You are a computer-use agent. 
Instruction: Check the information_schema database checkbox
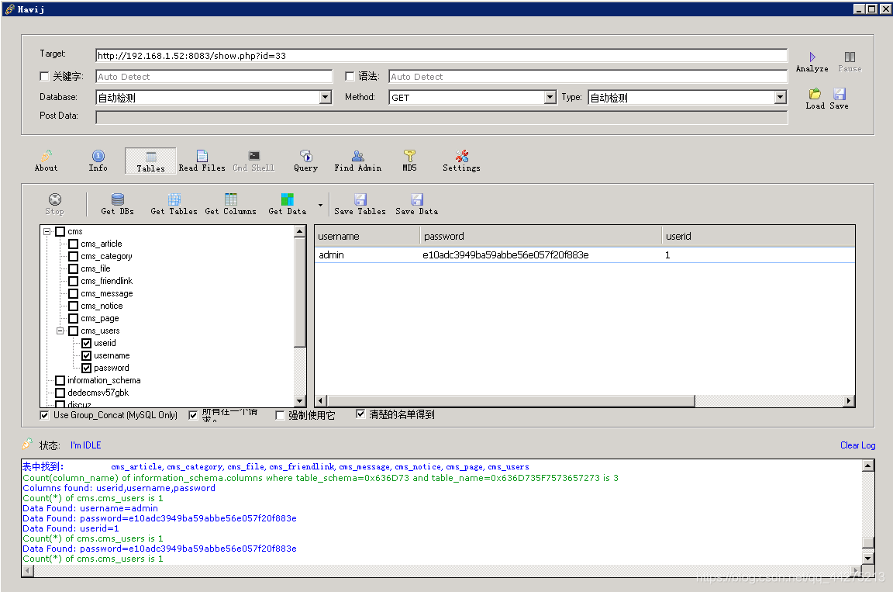click(x=60, y=381)
